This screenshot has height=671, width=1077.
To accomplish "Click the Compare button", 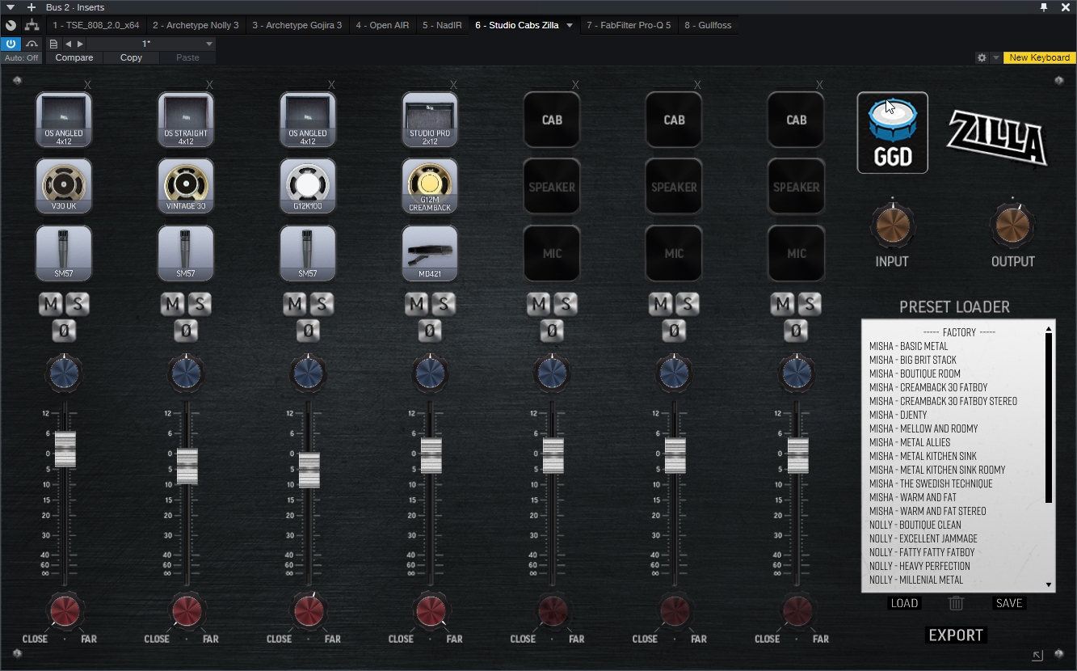I will (74, 57).
